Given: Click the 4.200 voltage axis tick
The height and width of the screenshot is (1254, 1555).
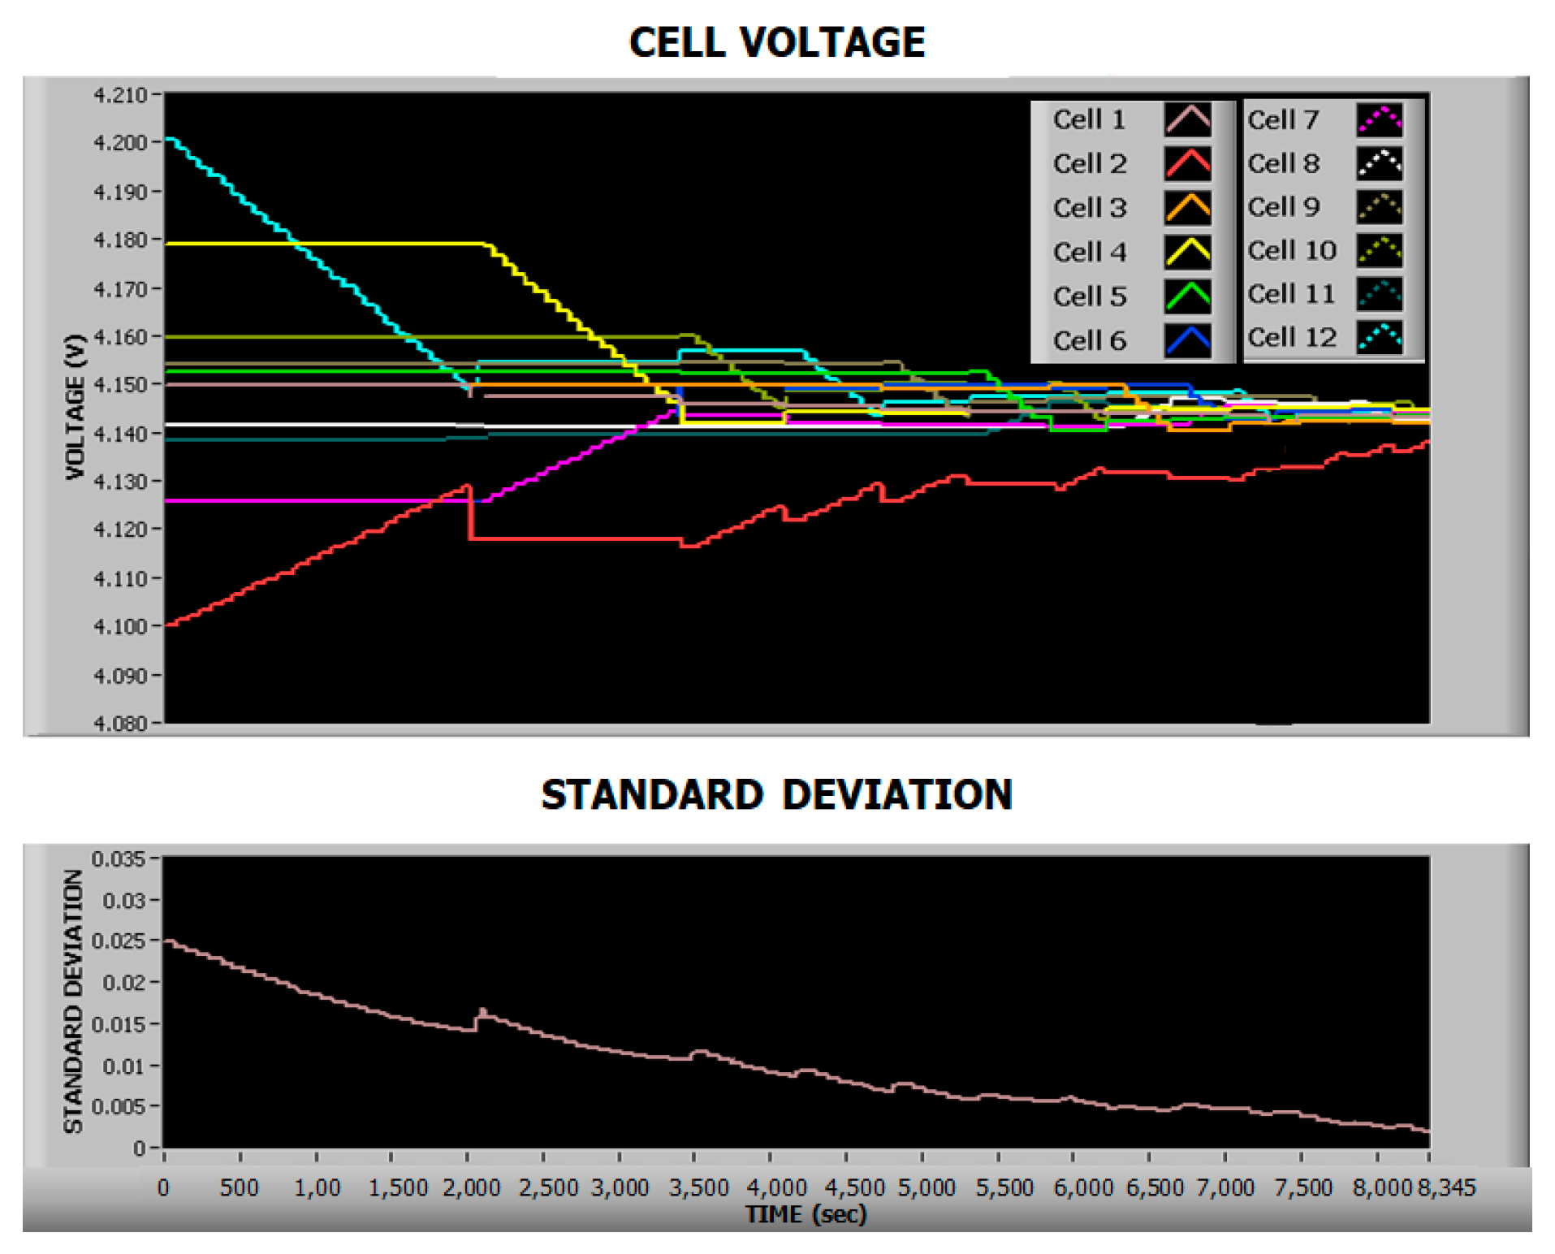Looking at the screenshot, I should tap(120, 143).
